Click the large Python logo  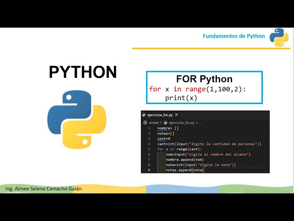pyautogui.click(x=77, y=120)
